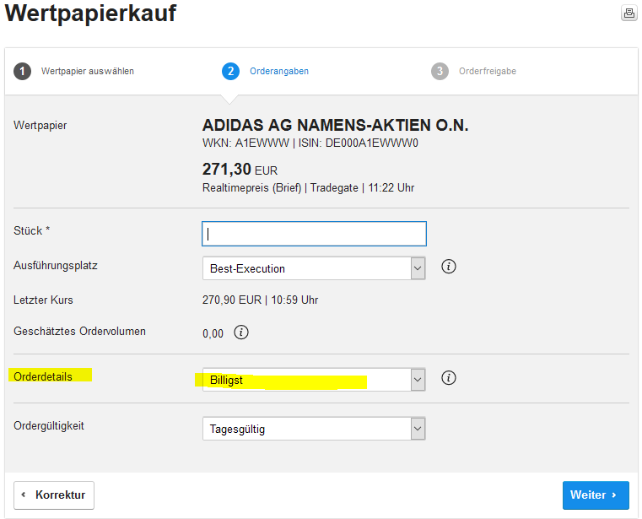Click the Wertpapier label
Screen dimensions: 642x519
pos(40,126)
